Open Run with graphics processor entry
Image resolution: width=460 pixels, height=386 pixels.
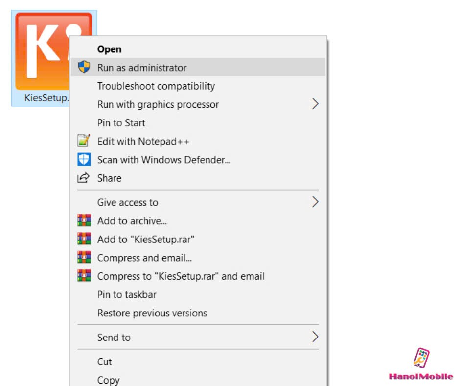pyautogui.click(x=198, y=104)
